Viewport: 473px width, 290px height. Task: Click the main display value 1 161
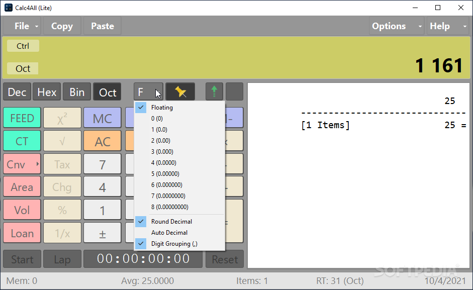tap(439, 65)
